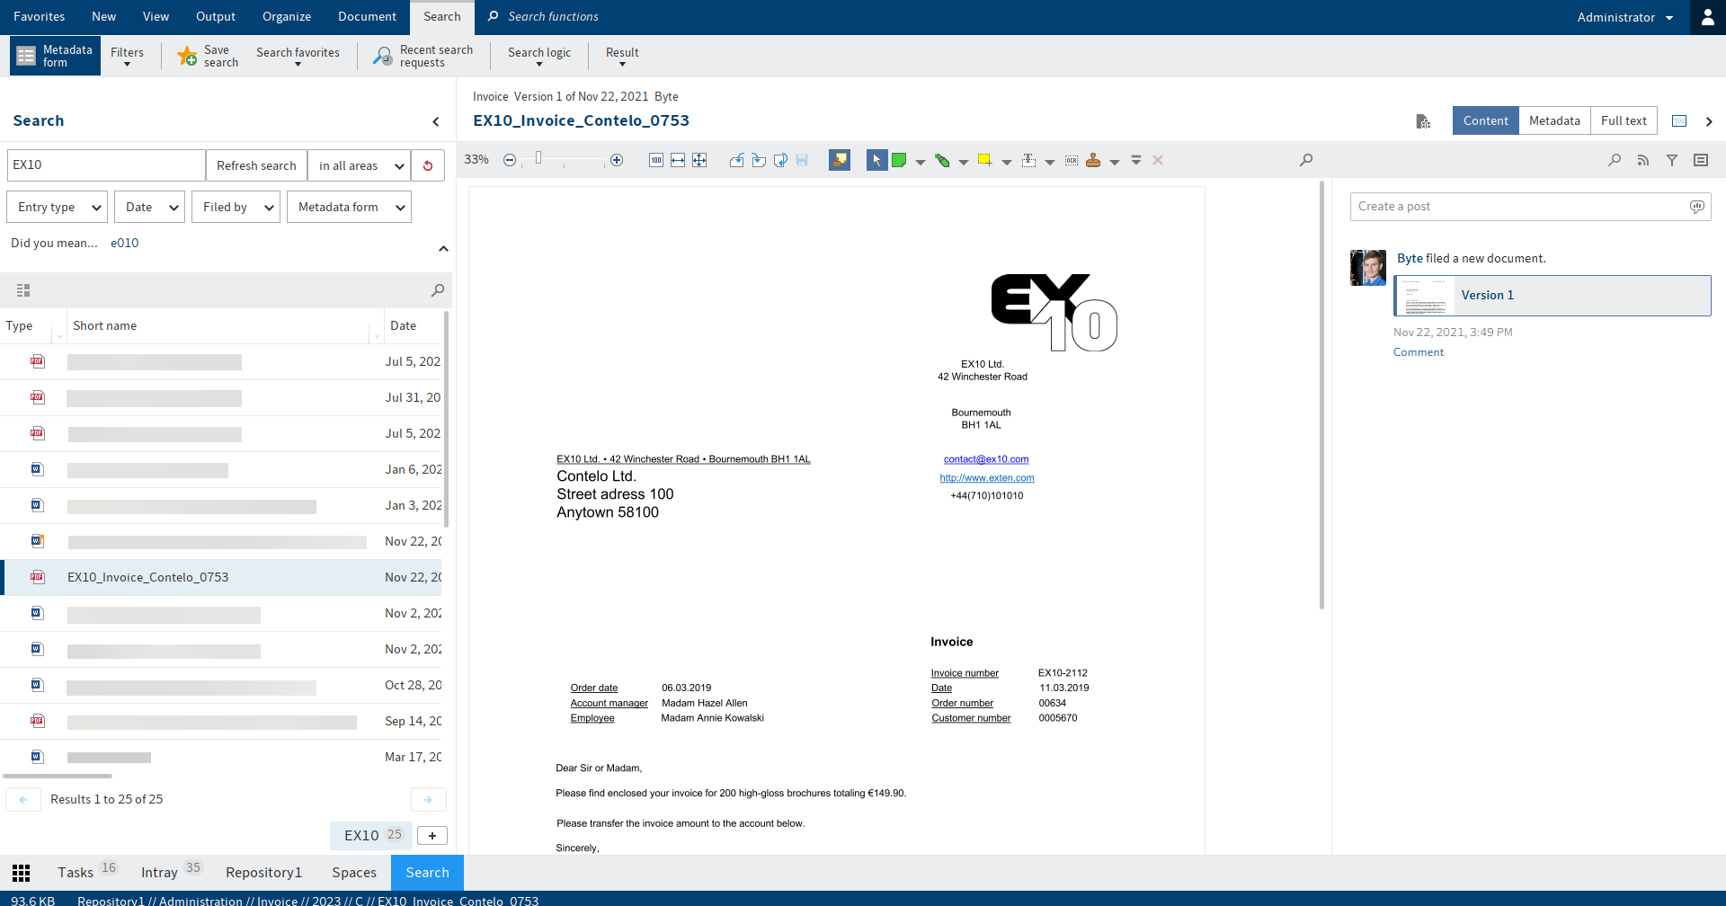1726x906 pixels.
Task: Toggle the sticky note annotations visibility button
Action: point(840,160)
